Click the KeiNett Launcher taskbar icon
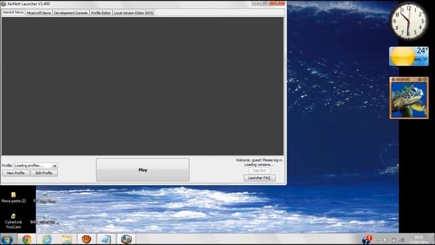This screenshot has width=435, height=245. [x=126, y=240]
